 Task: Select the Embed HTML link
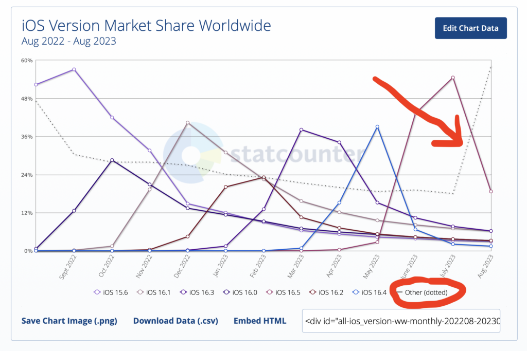pyautogui.click(x=260, y=321)
